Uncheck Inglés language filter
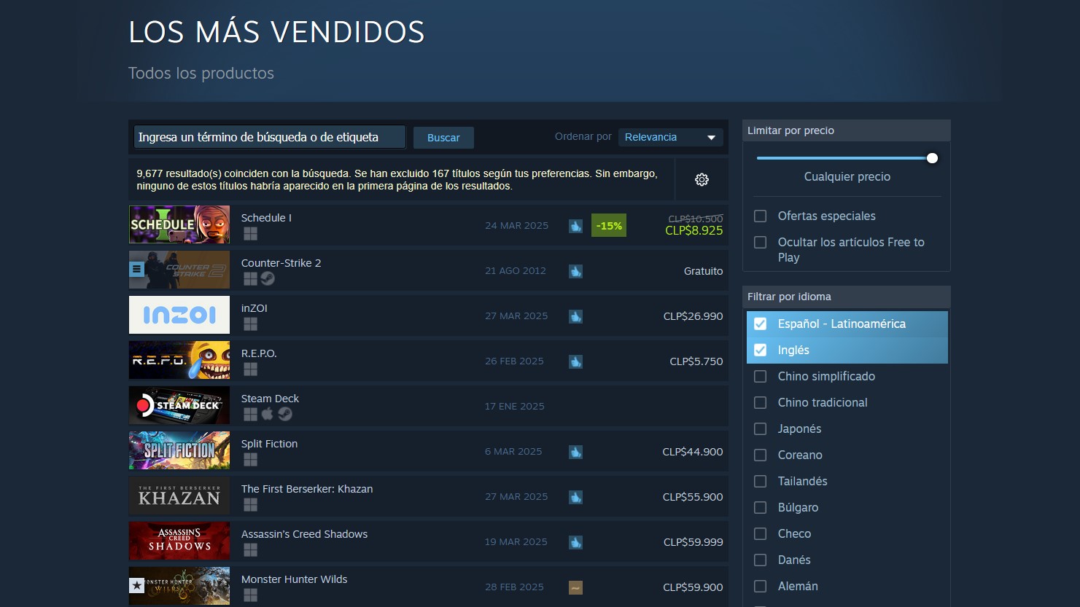Screen dimensions: 1080x607 pos(760,350)
